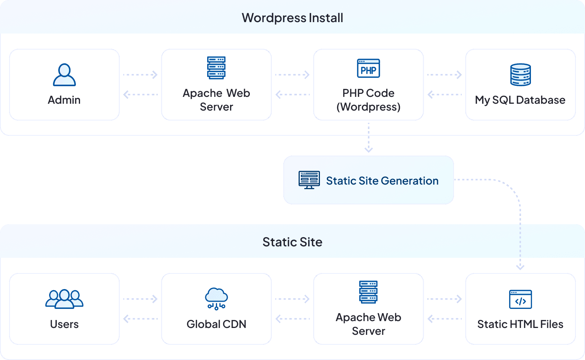Click the Static HTML Files text label
The width and height of the screenshot is (585, 360).
[x=520, y=324]
